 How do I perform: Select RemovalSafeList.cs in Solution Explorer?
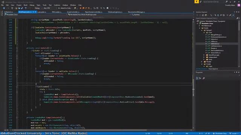(217, 51)
